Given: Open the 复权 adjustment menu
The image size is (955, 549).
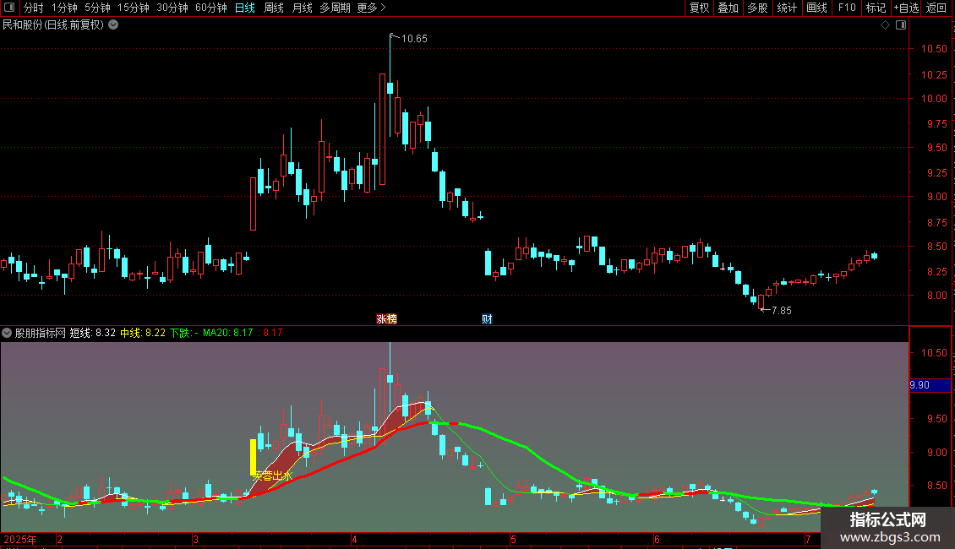Looking at the screenshot, I should click(699, 8).
